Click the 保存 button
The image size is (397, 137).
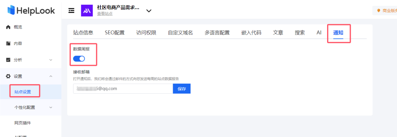click(182, 89)
